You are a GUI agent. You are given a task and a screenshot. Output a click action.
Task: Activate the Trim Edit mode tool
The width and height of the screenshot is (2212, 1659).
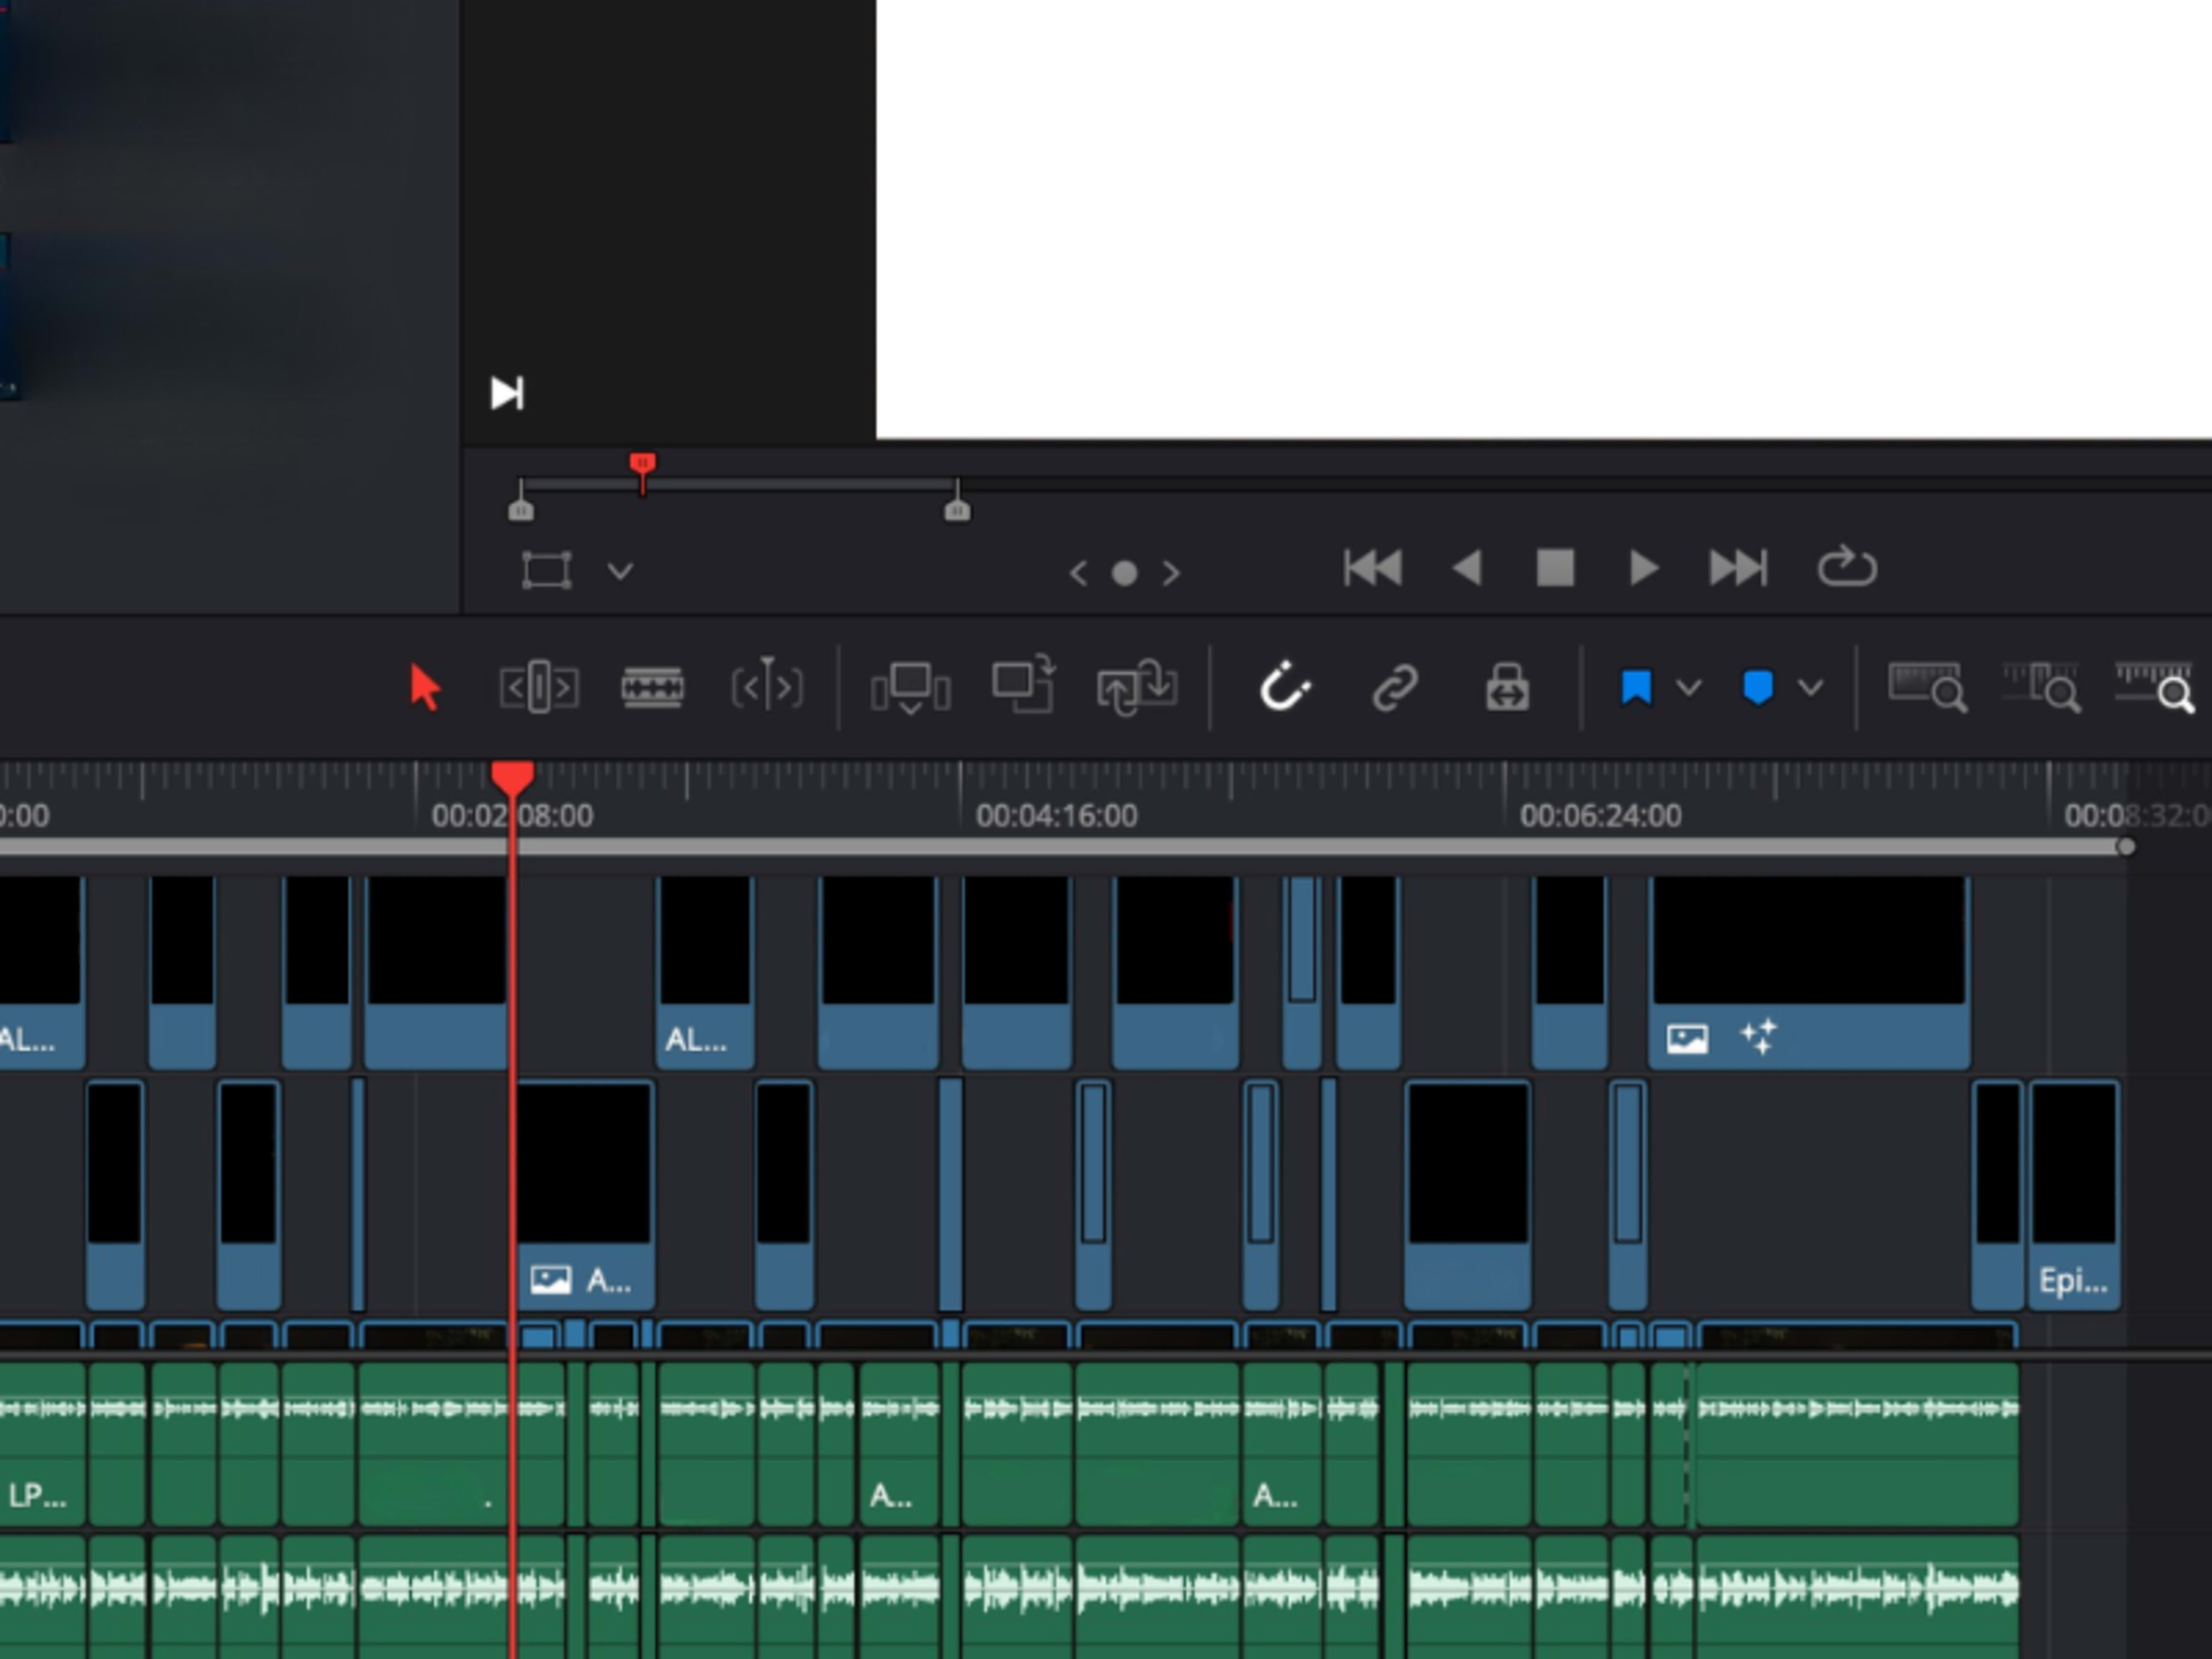click(x=539, y=687)
